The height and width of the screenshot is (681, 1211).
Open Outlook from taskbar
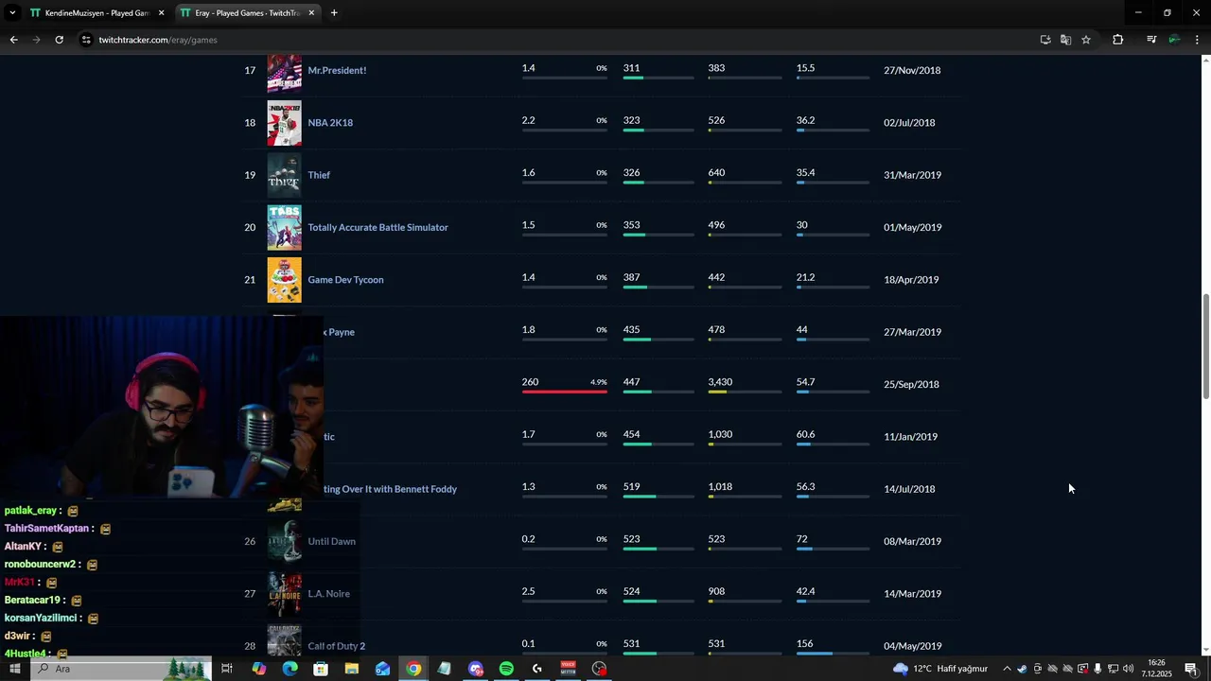coord(382,669)
